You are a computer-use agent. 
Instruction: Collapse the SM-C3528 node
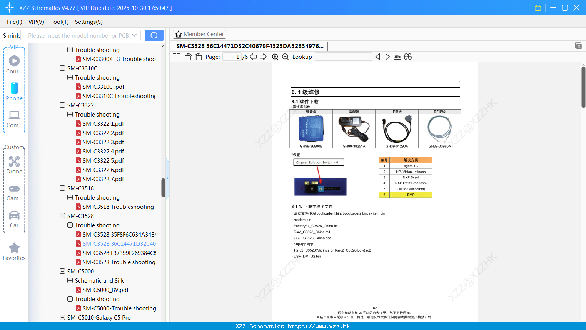[62, 216]
